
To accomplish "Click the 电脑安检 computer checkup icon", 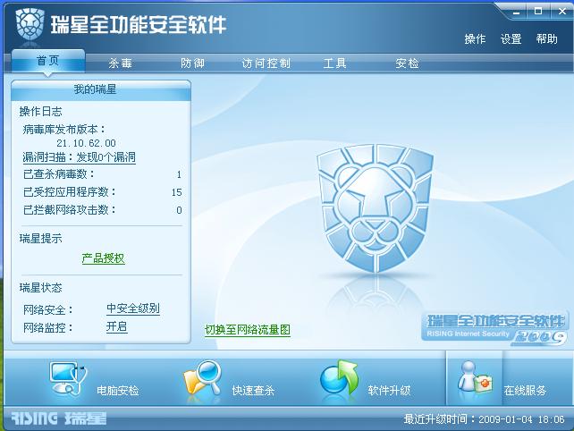I will [69, 378].
